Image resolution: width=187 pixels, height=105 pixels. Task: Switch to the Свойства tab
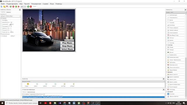(3, 12)
